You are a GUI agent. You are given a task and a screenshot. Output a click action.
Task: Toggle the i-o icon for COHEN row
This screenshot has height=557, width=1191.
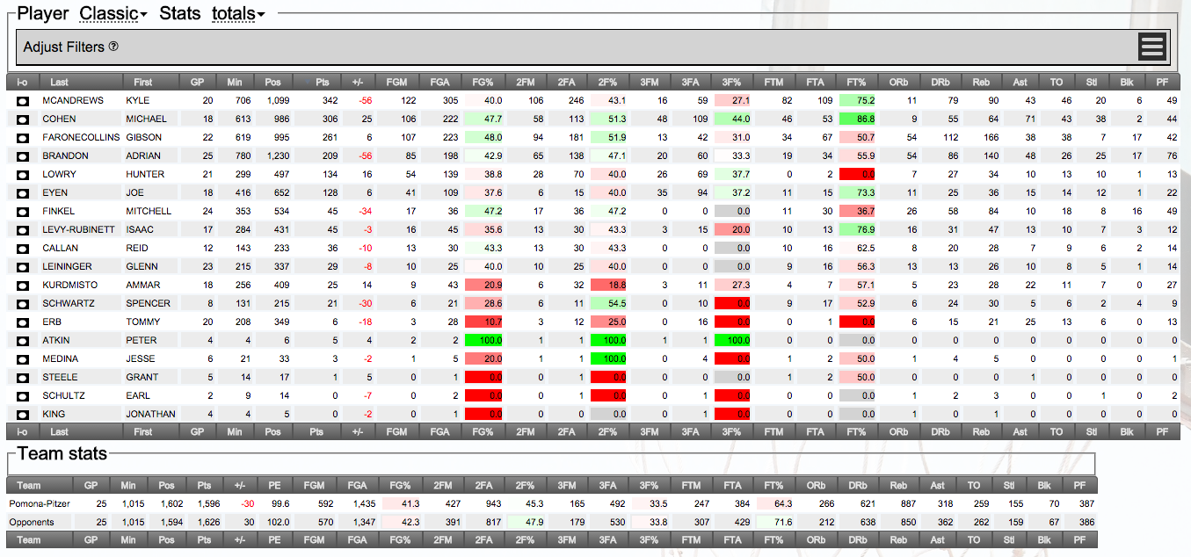click(22, 119)
